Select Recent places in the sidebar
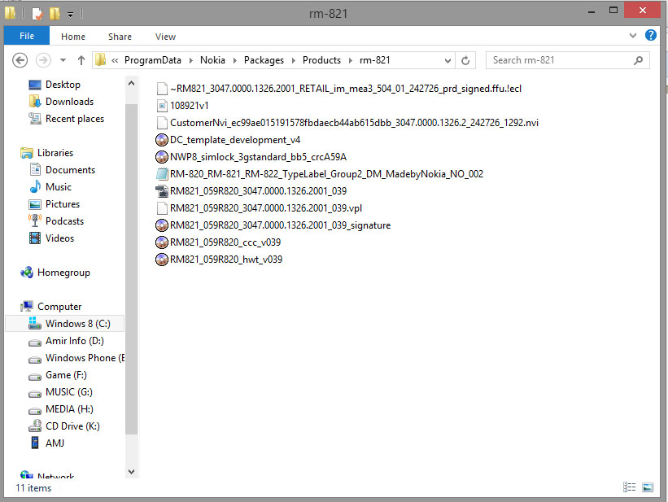This screenshot has height=502, width=668. (x=75, y=119)
